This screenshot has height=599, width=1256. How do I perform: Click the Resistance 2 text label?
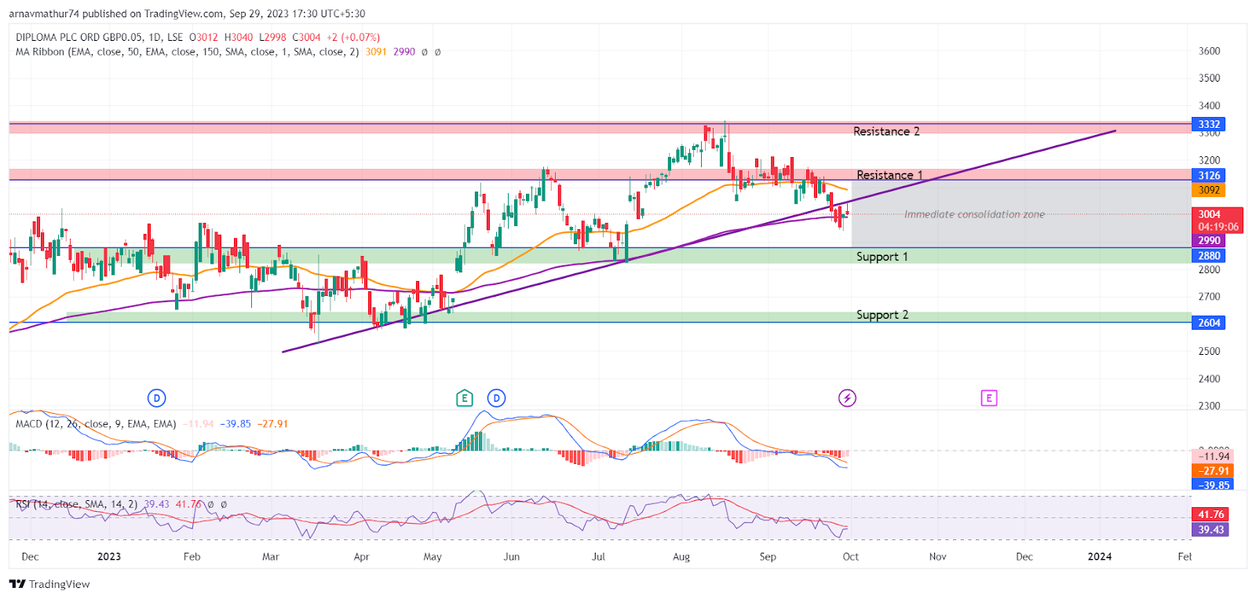click(886, 131)
